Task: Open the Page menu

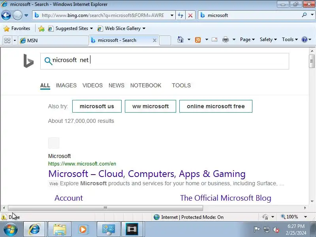Action: coord(247,39)
